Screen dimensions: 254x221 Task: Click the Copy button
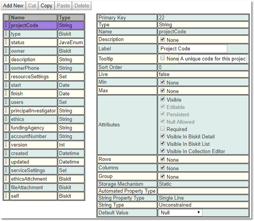(46, 6)
